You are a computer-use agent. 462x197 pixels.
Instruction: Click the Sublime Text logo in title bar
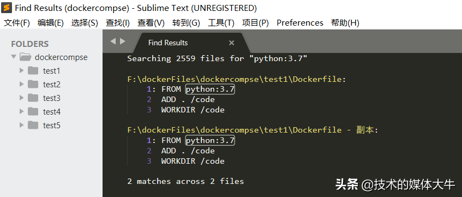pyautogui.click(x=6, y=8)
